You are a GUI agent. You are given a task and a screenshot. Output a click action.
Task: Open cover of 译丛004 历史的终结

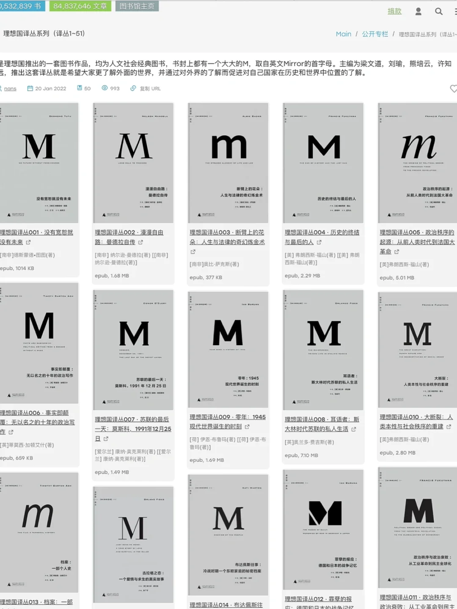point(323,163)
